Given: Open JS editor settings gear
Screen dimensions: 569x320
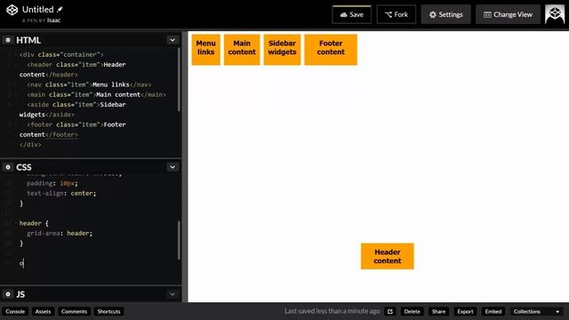Looking at the screenshot, I should [8, 294].
